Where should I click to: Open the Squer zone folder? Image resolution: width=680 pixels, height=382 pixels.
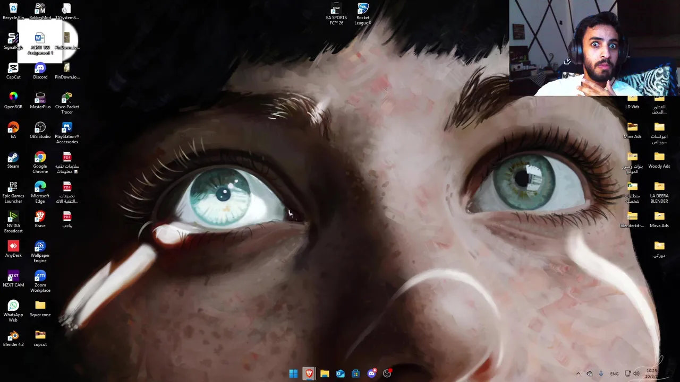pos(40,308)
